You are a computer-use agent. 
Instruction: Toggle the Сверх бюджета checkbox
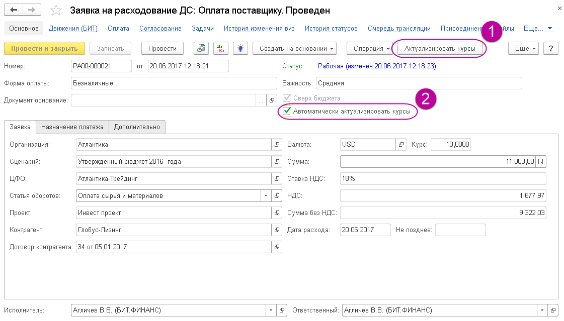[287, 98]
